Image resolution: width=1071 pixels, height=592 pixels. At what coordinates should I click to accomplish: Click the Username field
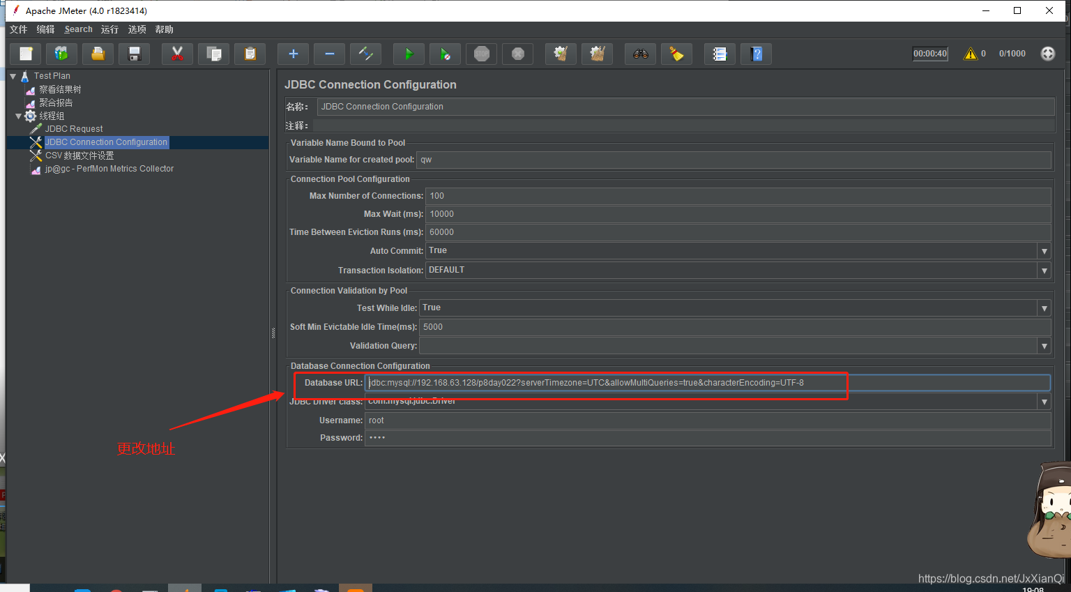(x=708, y=420)
